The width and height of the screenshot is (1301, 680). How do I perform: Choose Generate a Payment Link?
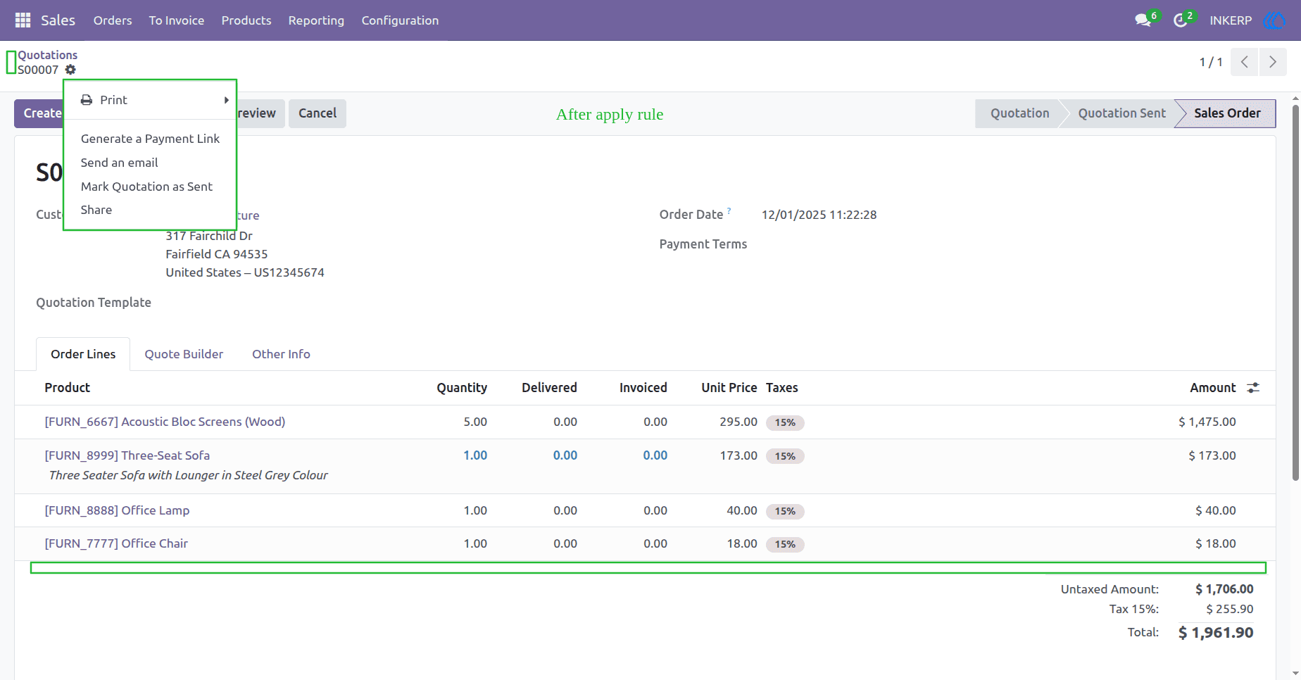(x=150, y=139)
